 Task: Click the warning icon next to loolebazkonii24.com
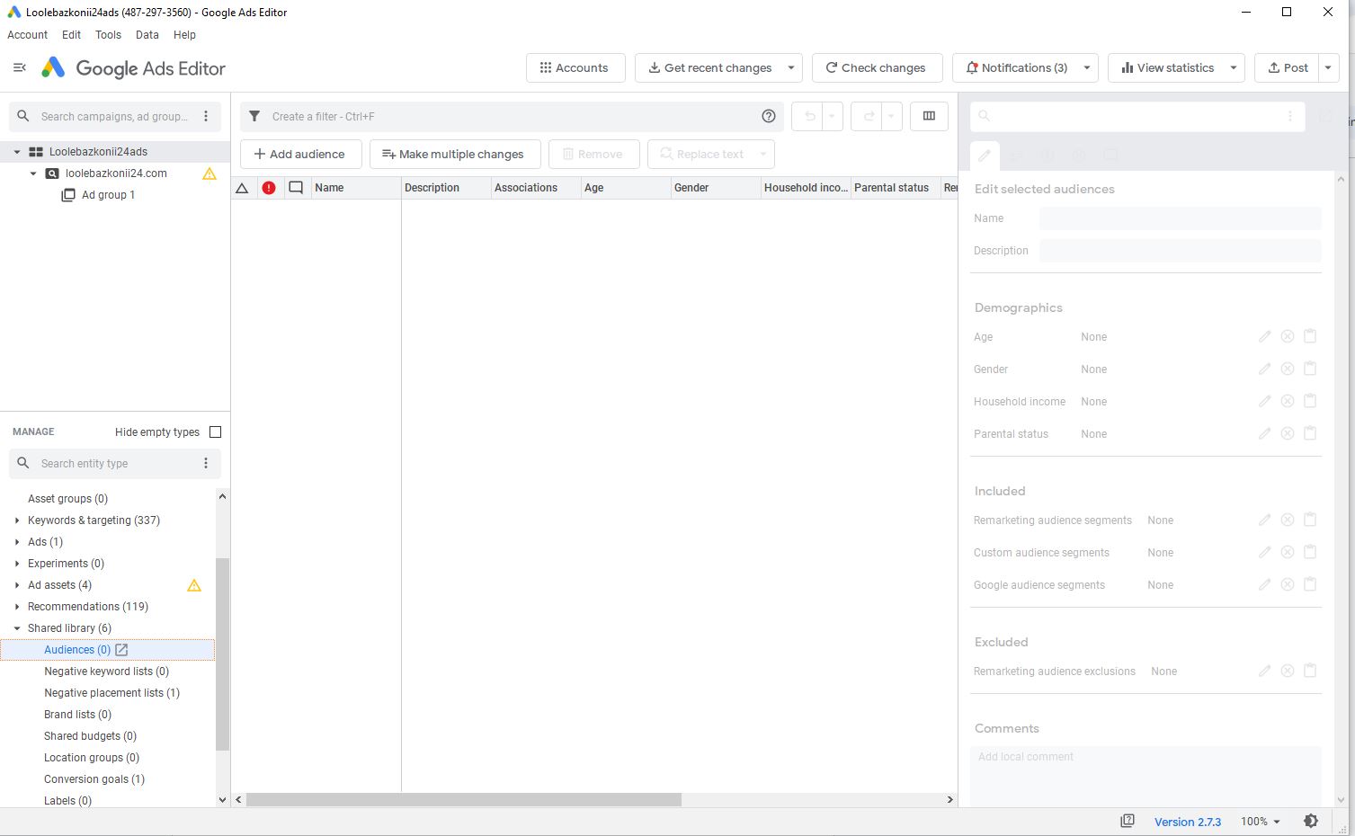click(x=209, y=173)
